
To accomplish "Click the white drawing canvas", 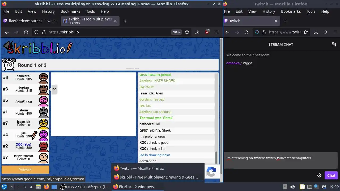I will tap(93, 104).
